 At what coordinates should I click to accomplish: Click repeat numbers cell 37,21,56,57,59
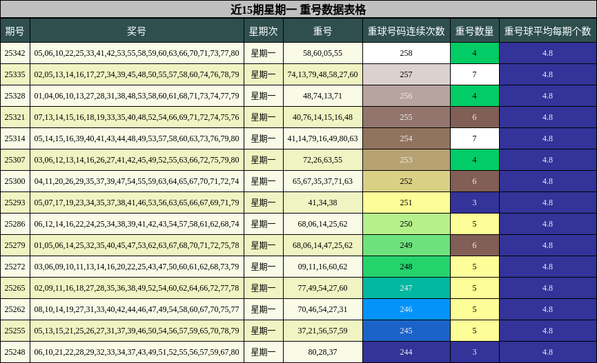pos(323,331)
